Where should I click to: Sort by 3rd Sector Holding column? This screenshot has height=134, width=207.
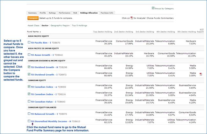(x=145, y=32)
